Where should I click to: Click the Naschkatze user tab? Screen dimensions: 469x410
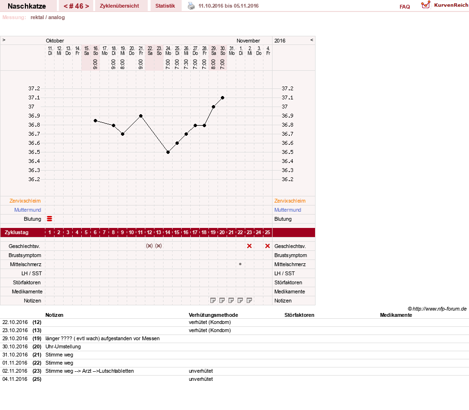pos(27,6)
